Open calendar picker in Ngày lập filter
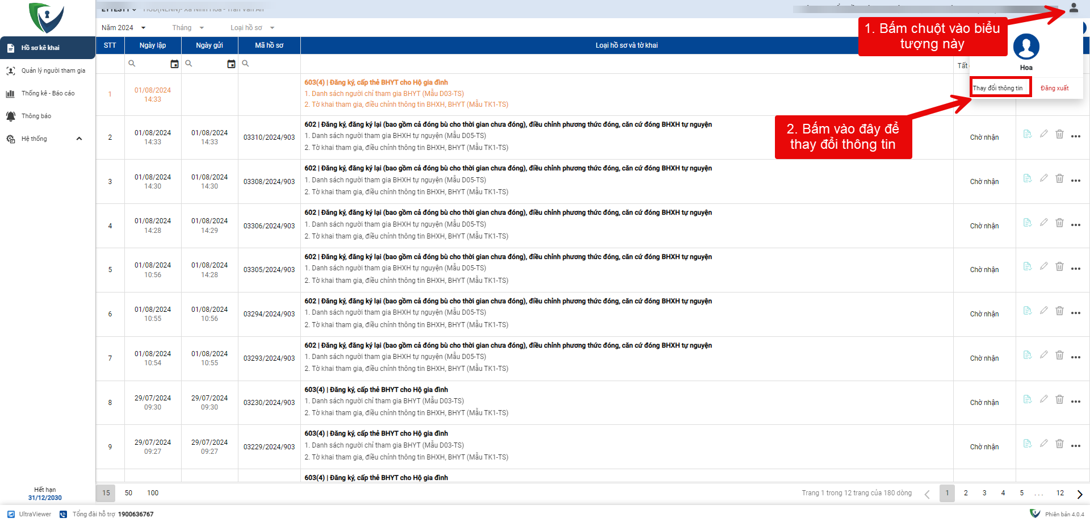This screenshot has width=1090, height=522. (x=174, y=64)
